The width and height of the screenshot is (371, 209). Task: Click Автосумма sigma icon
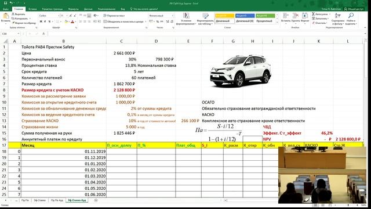coord(313,14)
